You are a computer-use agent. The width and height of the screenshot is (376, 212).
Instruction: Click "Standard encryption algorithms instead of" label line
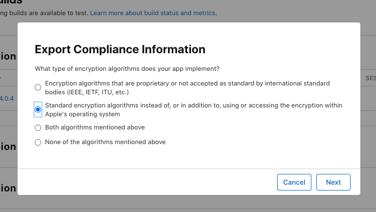point(193,106)
